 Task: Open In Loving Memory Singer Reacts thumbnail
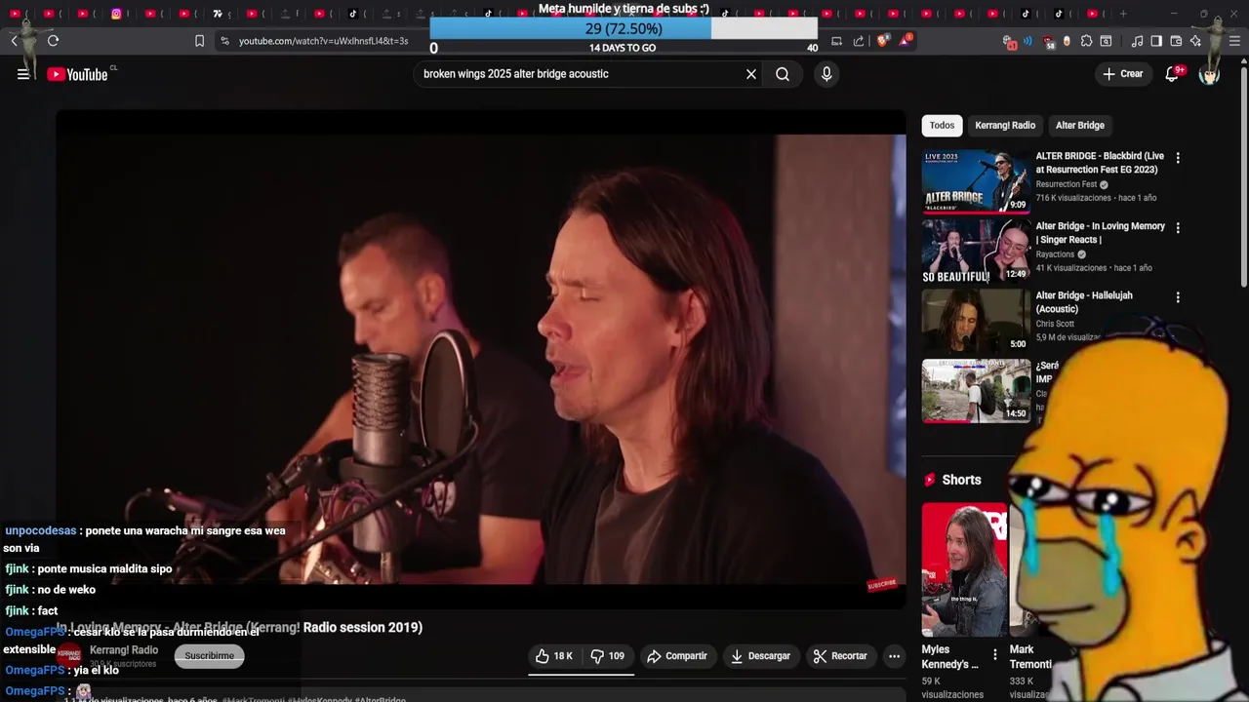click(976, 251)
